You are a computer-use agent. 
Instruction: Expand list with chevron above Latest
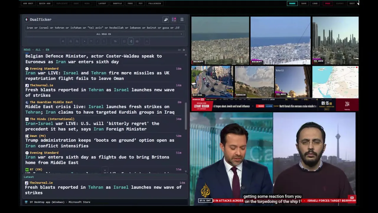pos(105,170)
